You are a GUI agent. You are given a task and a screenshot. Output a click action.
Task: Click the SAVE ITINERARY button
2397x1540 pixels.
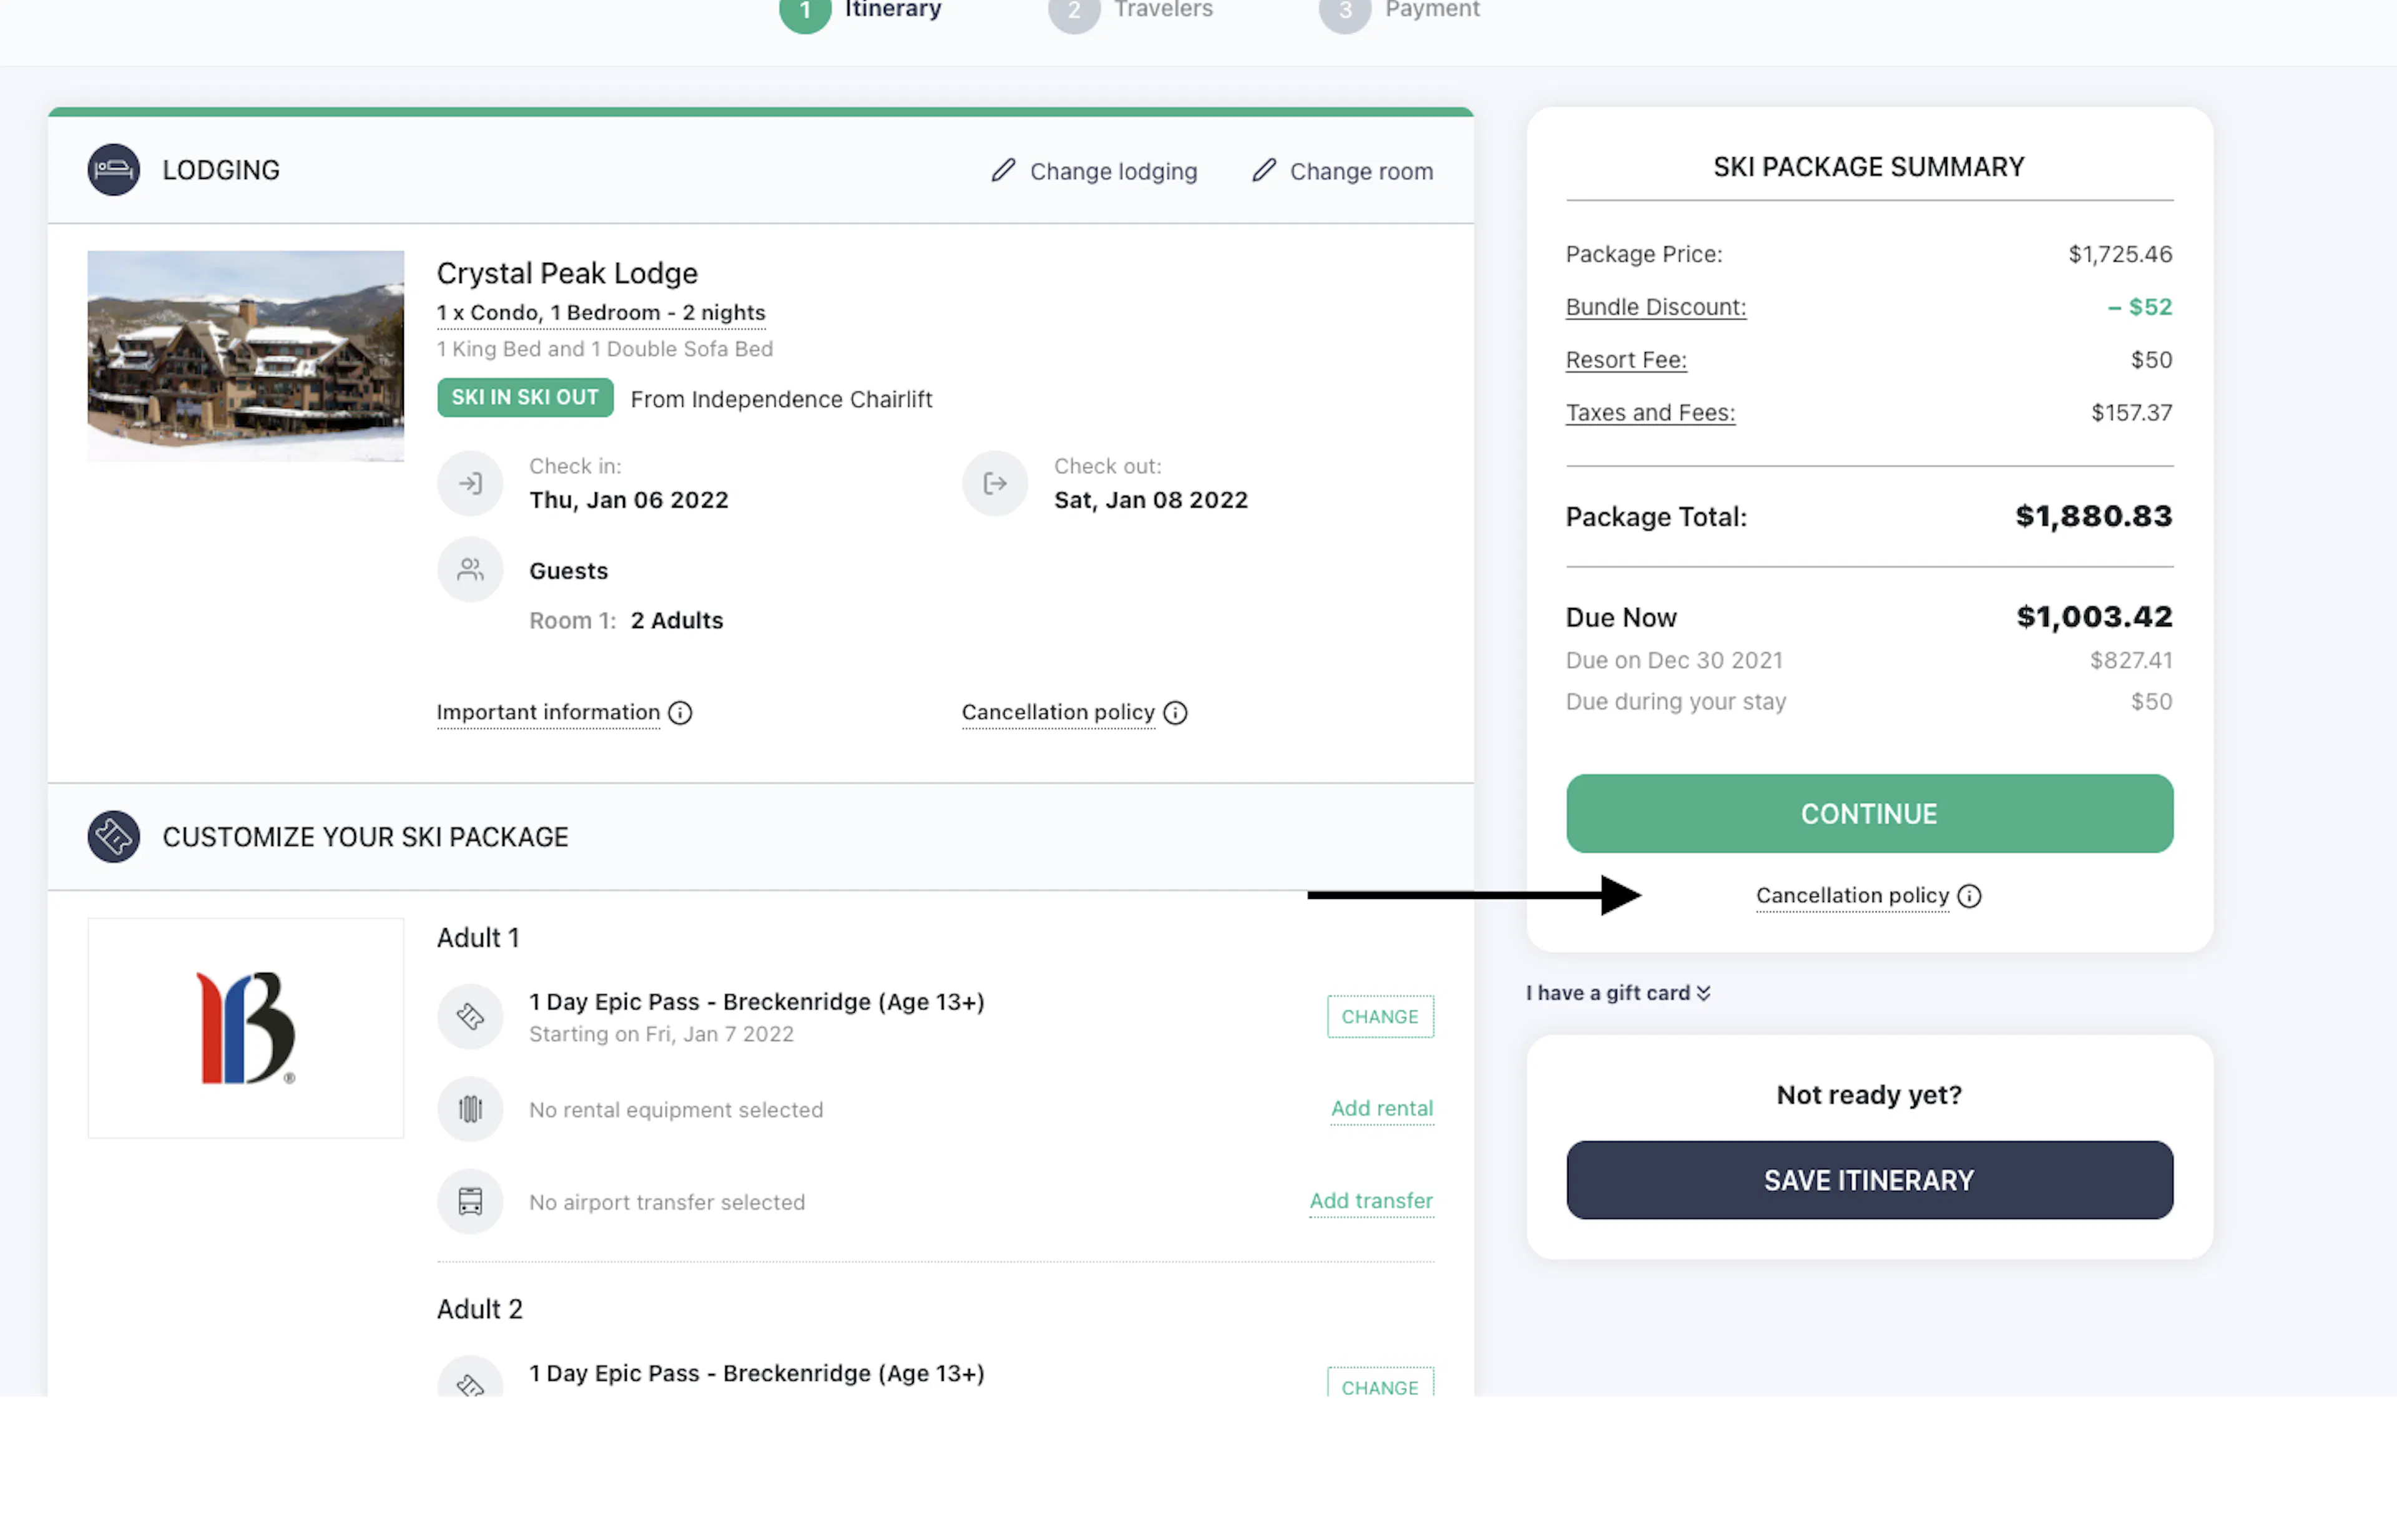tap(1868, 1180)
